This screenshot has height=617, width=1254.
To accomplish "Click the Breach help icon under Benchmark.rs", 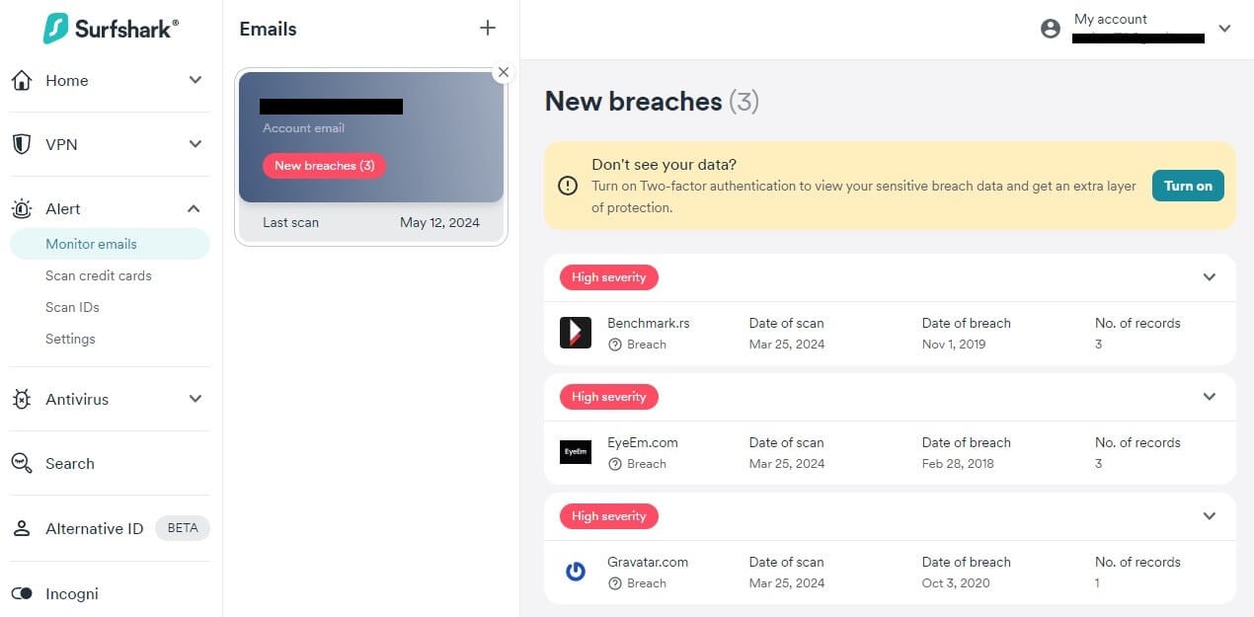I will tap(615, 345).
